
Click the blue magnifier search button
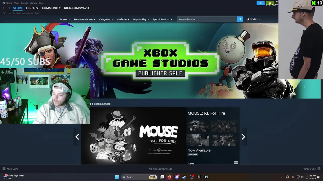[x=240, y=19]
